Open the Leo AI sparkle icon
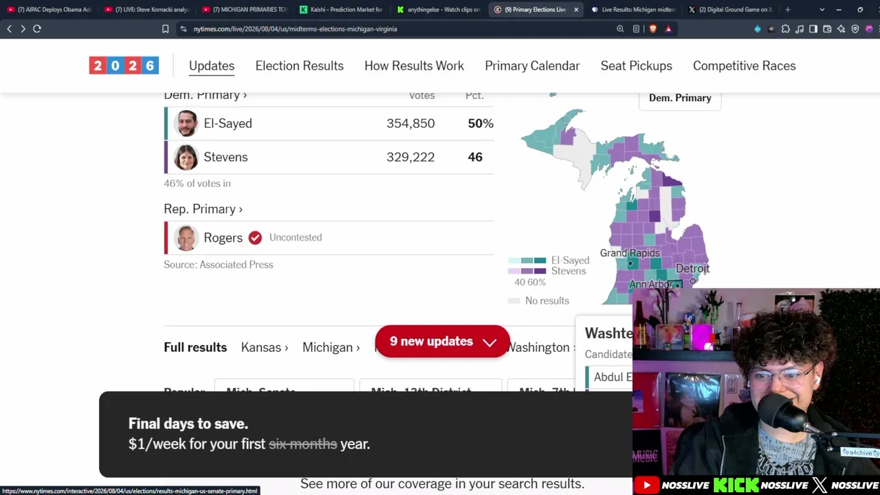Image resolution: width=880 pixels, height=495 pixels. pos(841,29)
